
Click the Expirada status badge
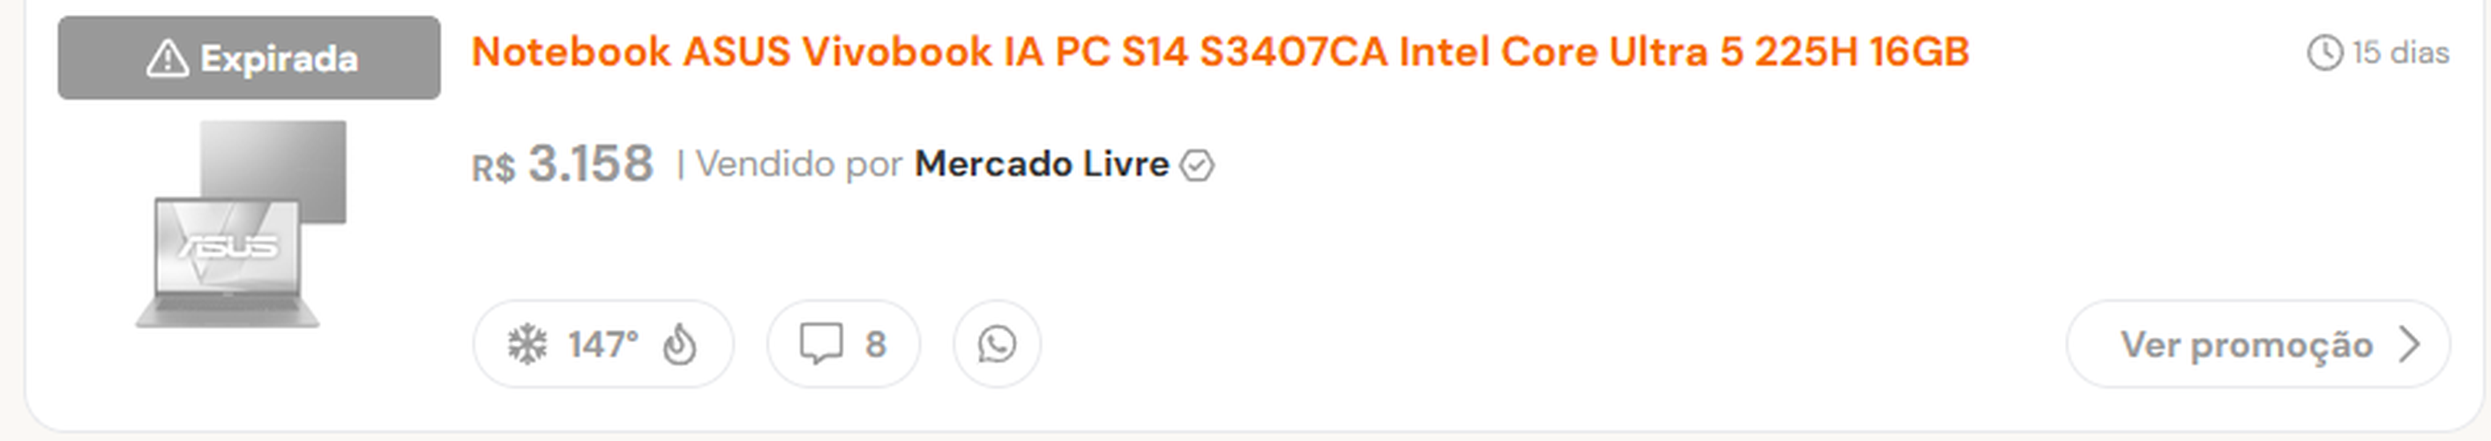click(249, 58)
